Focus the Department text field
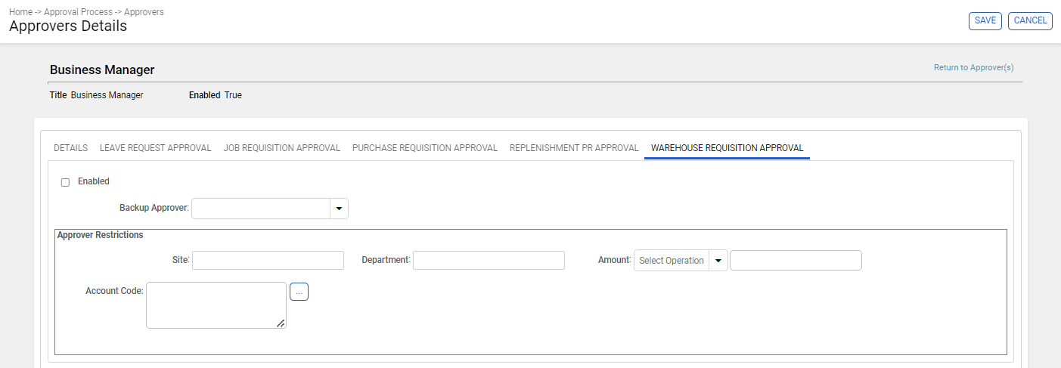Screen dimensions: 1061x368 489,261
